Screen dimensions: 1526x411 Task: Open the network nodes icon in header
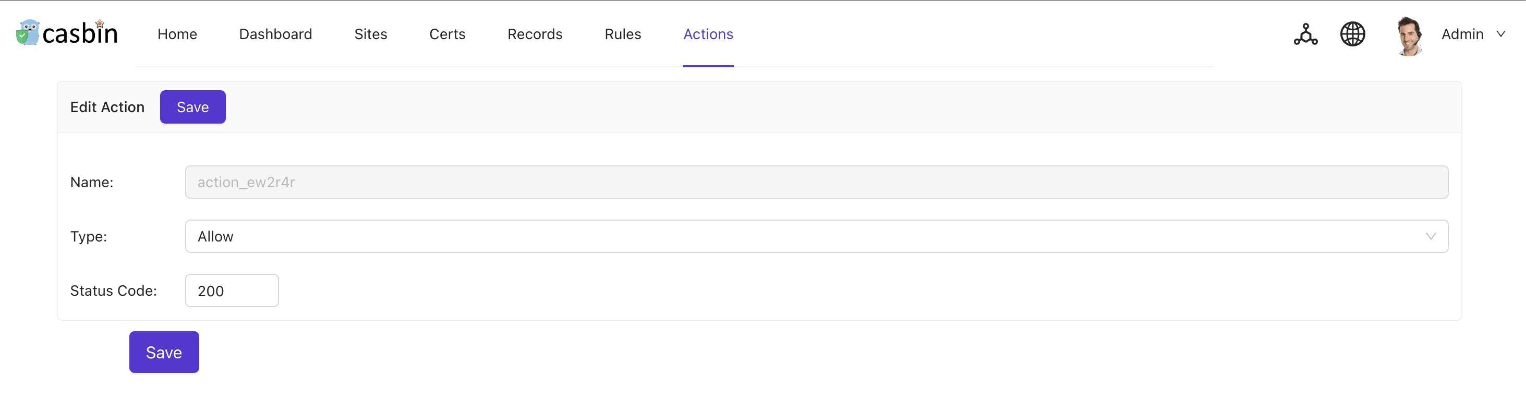point(1305,34)
